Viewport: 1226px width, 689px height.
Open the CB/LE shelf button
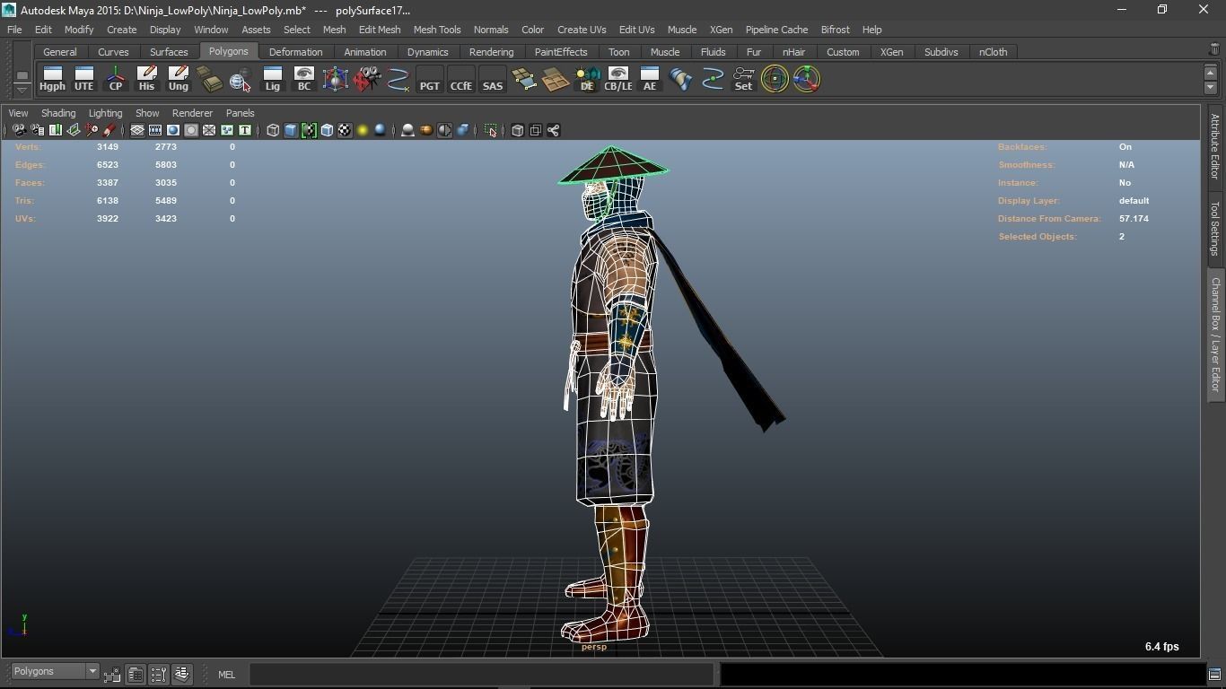click(x=617, y=79)
